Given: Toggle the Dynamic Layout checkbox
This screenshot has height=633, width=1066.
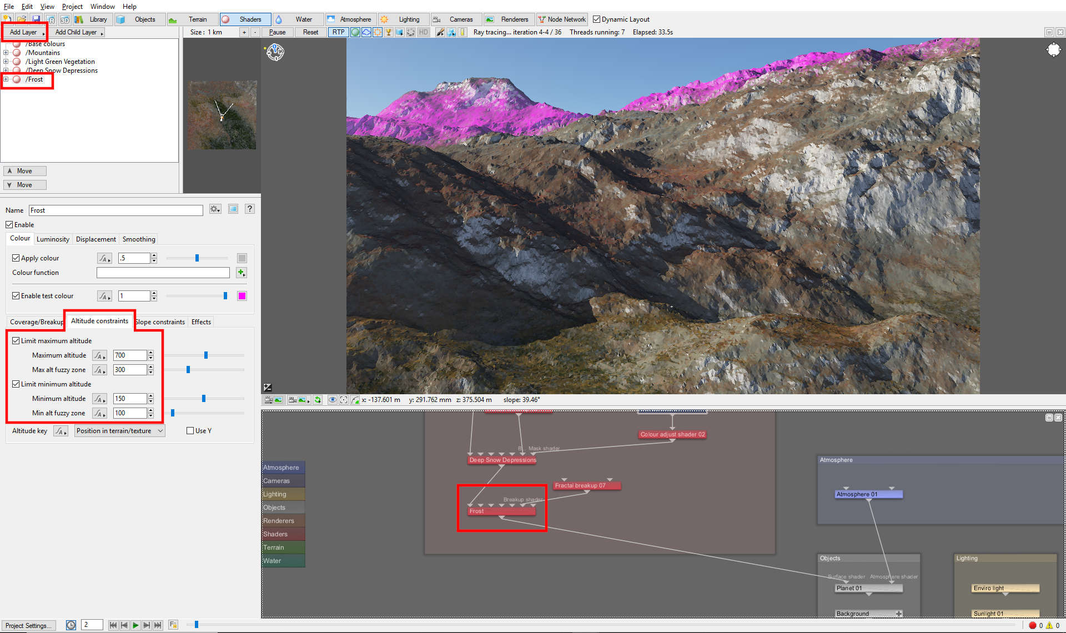Looking at the screenshot, I should 596,19.
